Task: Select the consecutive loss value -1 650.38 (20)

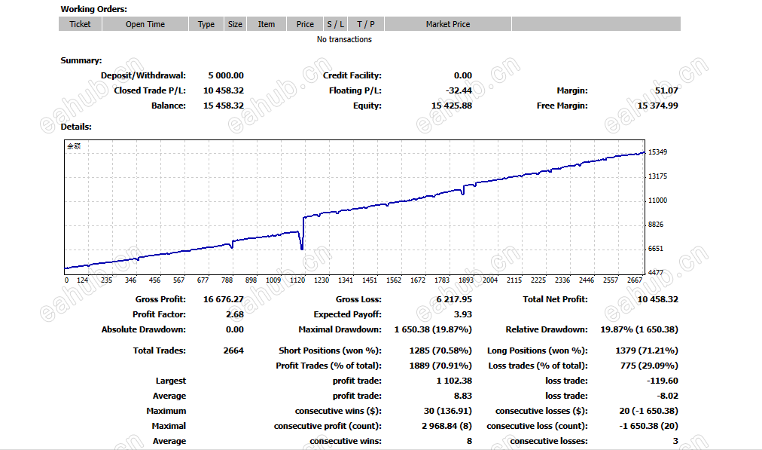Action: 649,426
